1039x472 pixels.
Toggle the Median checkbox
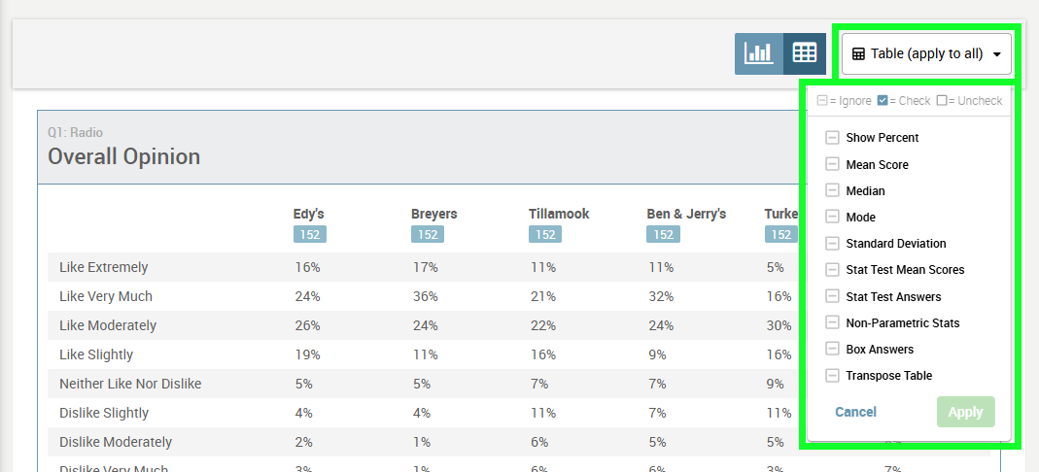[x=832, y=190]
